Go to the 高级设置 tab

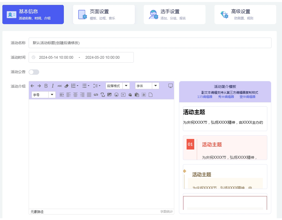point(245,14)
